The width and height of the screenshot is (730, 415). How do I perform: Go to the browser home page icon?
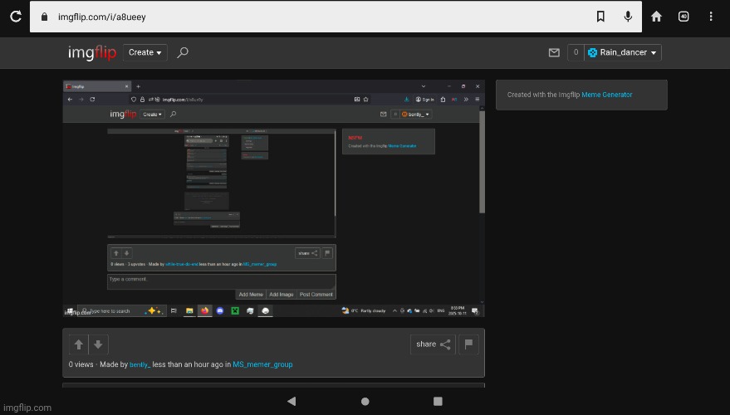(x=656, y=17)
